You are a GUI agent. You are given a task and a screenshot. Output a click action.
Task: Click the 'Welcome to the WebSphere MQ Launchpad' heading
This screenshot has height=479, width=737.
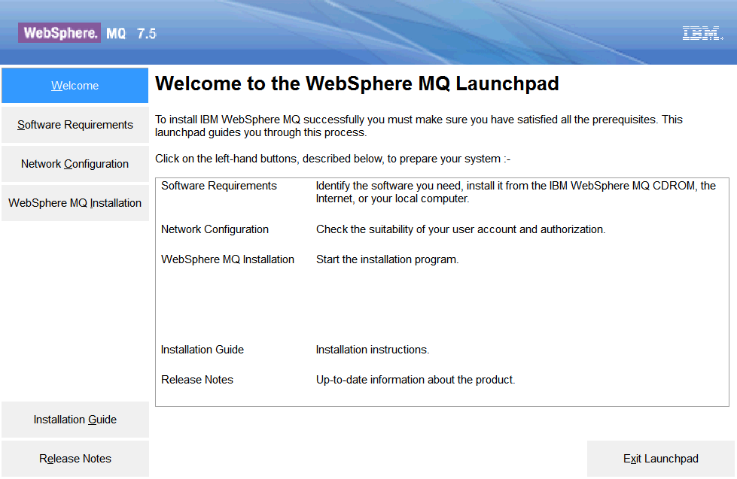[x=357, y=83]
